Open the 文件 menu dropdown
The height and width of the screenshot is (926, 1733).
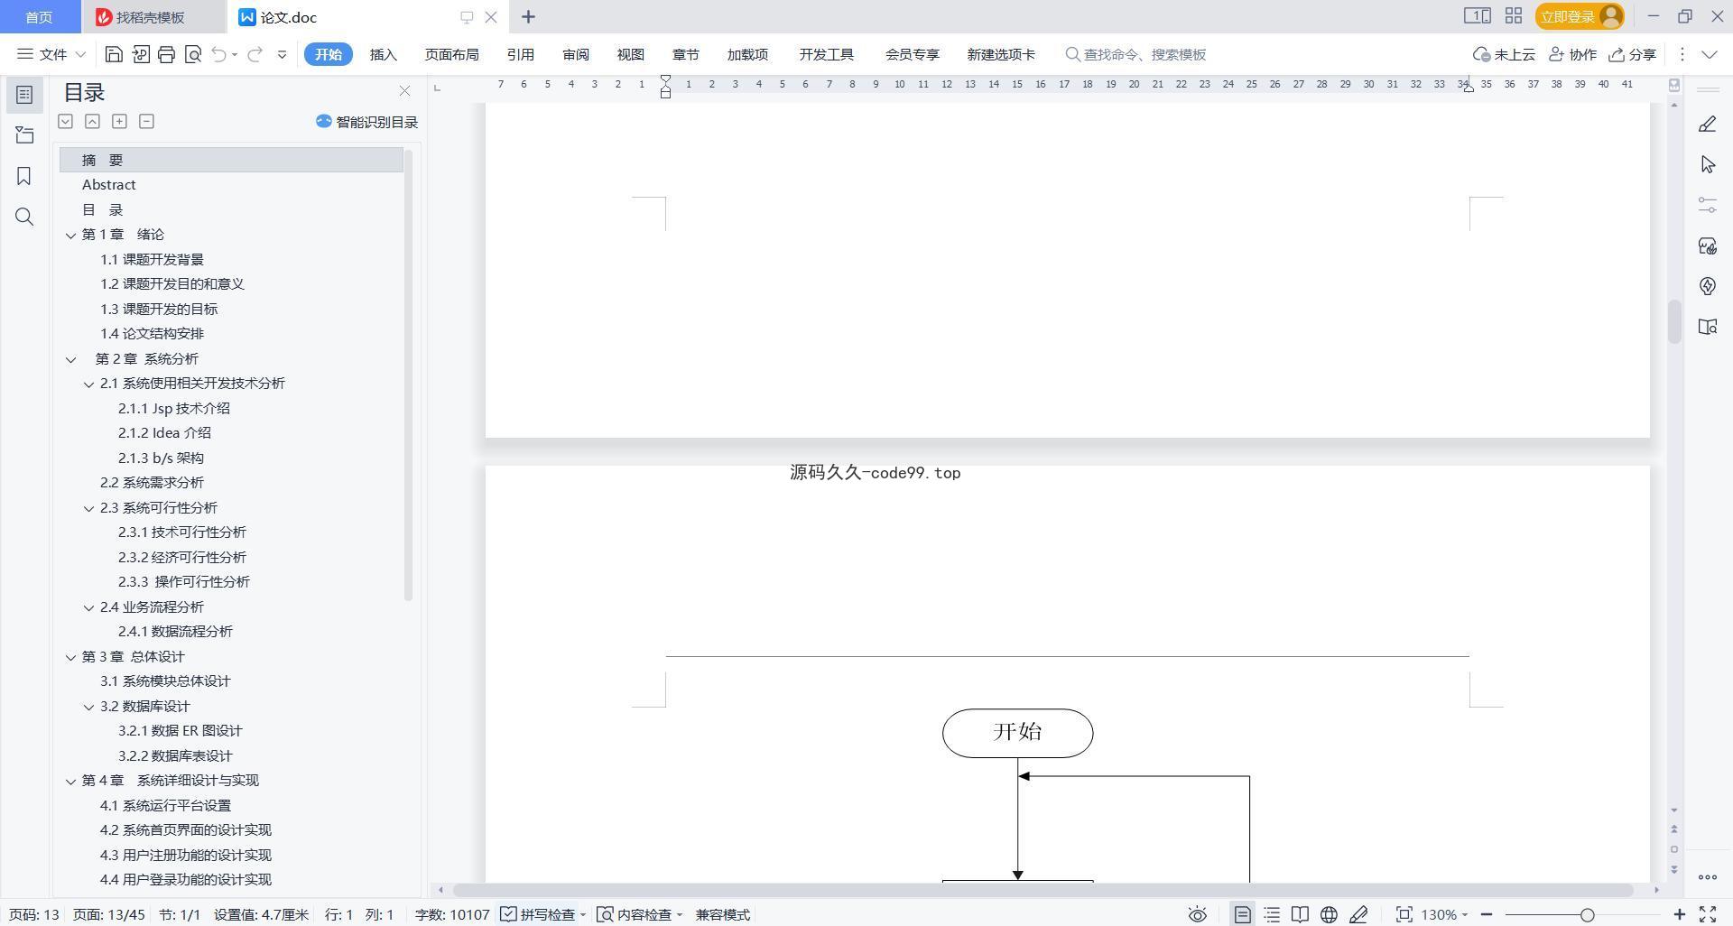51,54
